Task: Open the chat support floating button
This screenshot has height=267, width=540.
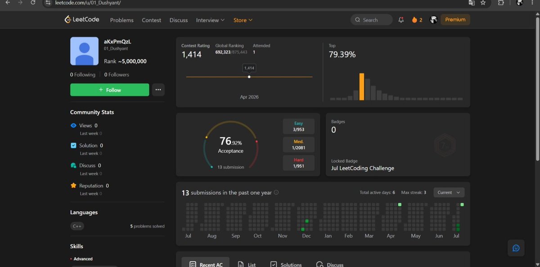Action: (516, 248)
